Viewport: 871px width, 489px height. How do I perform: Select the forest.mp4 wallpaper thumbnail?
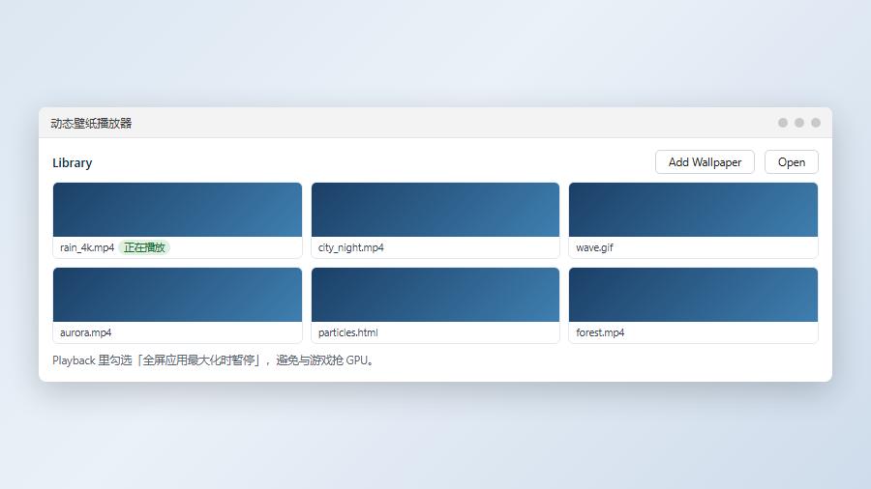point(693,295)
